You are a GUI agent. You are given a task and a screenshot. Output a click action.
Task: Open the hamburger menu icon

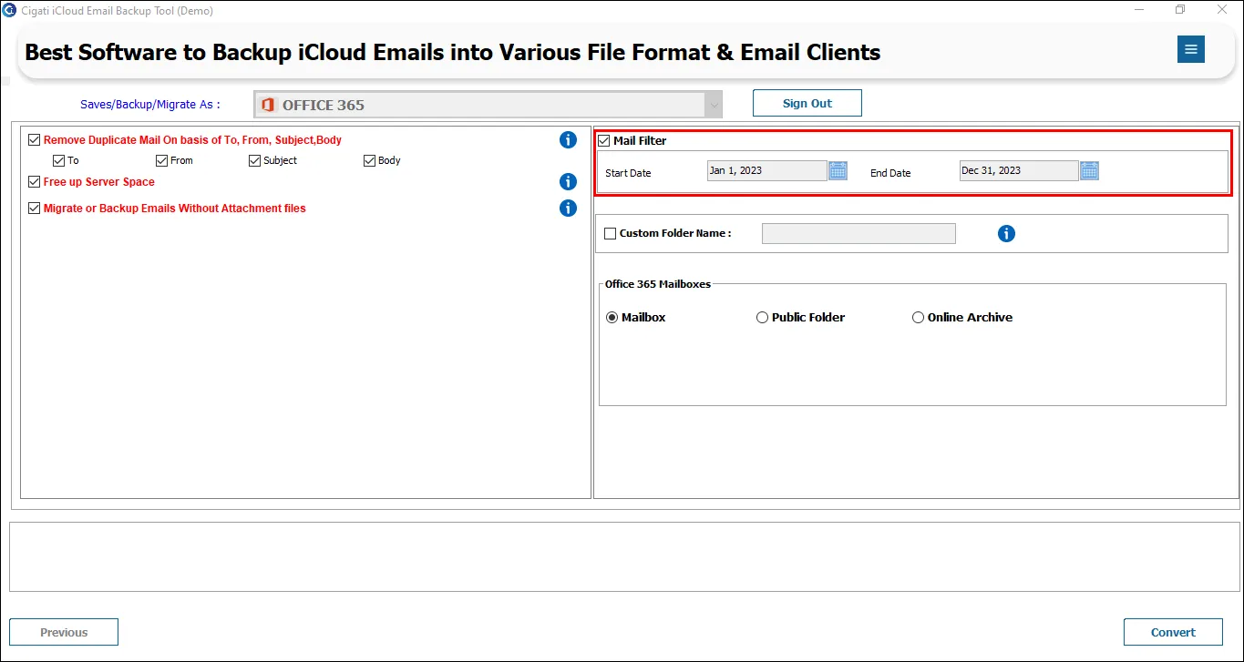click(1190, 49)
